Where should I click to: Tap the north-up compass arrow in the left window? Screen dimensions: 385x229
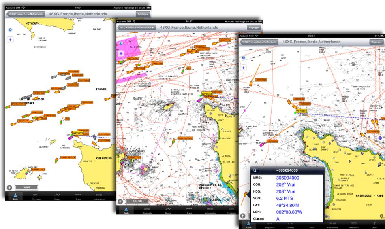[x=9, y=188]
